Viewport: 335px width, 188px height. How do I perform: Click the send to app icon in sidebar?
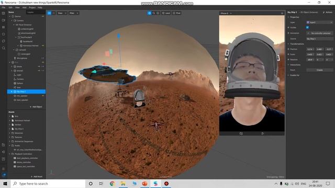point(4,152)
